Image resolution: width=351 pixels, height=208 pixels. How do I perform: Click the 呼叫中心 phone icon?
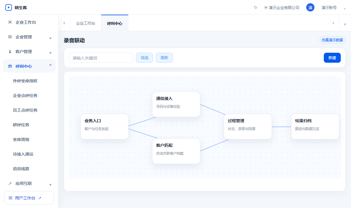(10, 66)
